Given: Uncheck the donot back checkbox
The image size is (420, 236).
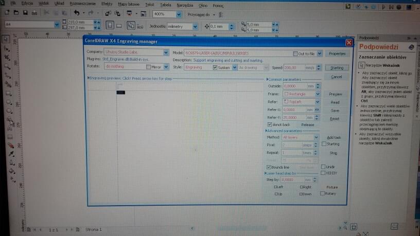Looking at the screenshot, I should pyautogui.click(x=270, y=124).
